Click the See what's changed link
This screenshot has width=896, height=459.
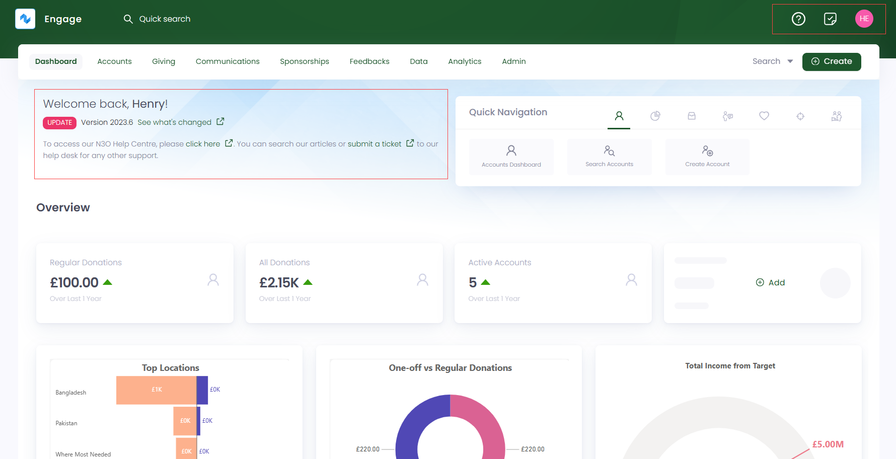tap(174, 122)
